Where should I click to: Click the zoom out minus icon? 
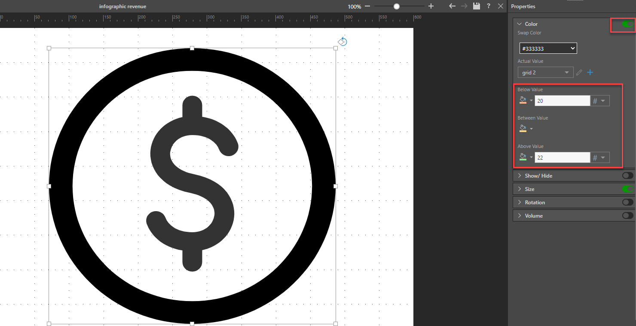[x=367, y=6]
